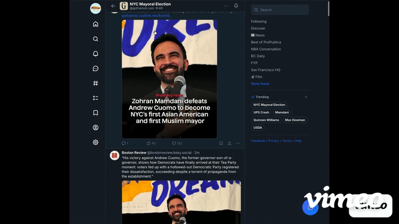Open Settings gear in the sidebar

pyautogui.click(x=96, y=142)
